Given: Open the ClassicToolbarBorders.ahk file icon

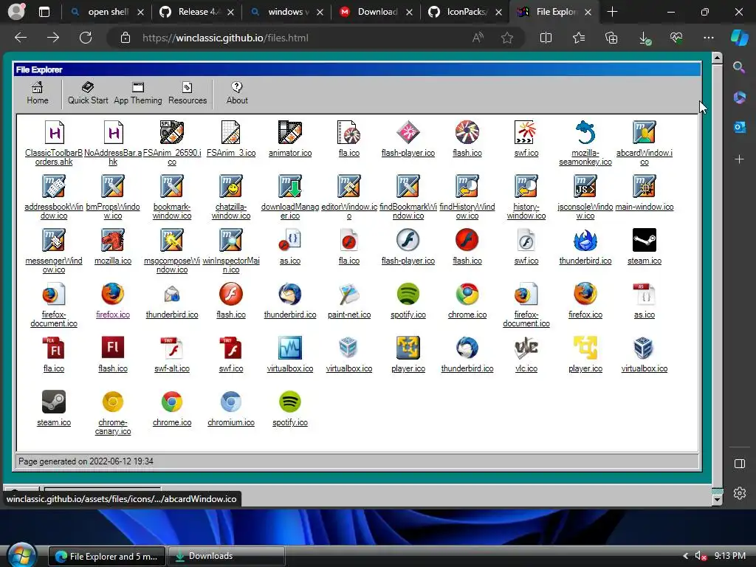Looking at the screenshot, I should [54, 133].
